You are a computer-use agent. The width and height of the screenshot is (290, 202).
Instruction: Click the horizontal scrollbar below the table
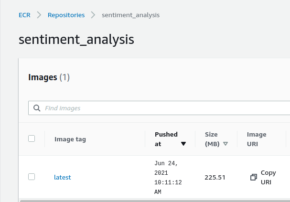[155, 201]
